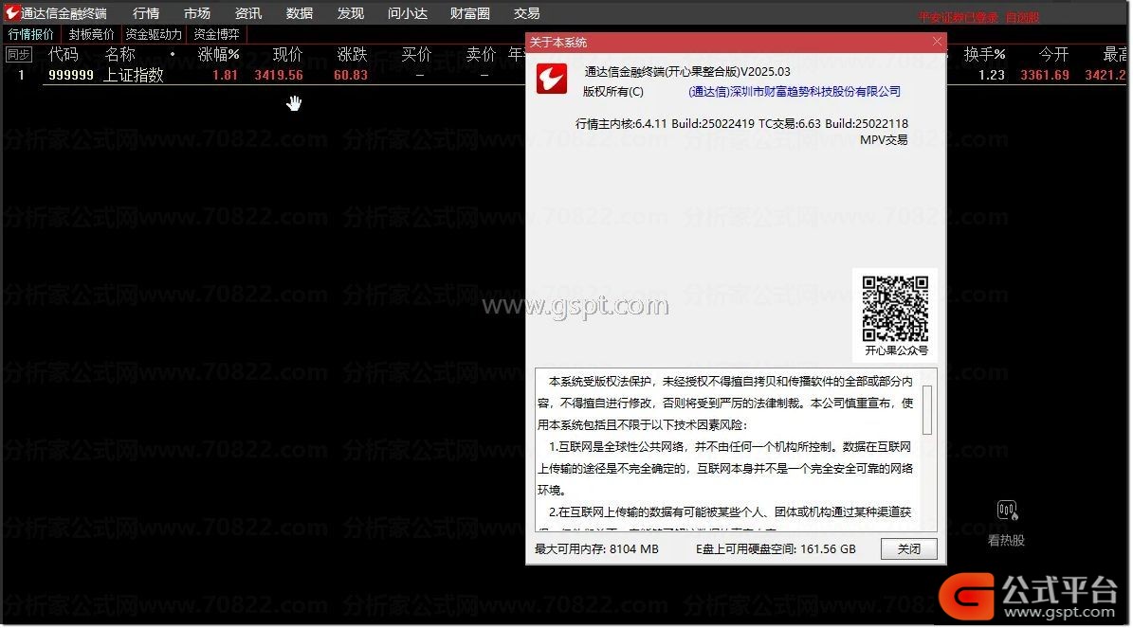This screenshot has height=628, width=1133.
Task: Sort by the 名称 column header
Action: pos(120,54)
